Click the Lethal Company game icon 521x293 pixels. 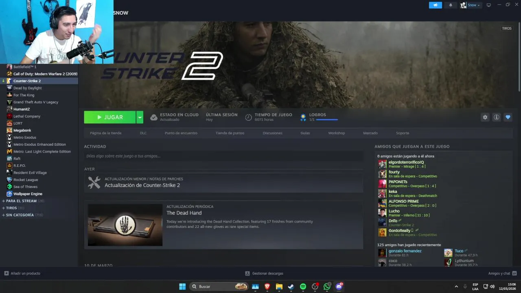pos(9,116)
